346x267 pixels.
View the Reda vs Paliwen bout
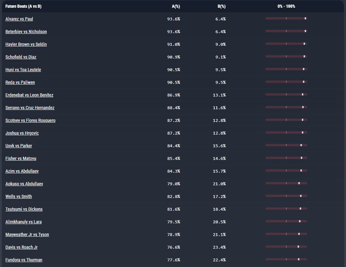[20, 82]
